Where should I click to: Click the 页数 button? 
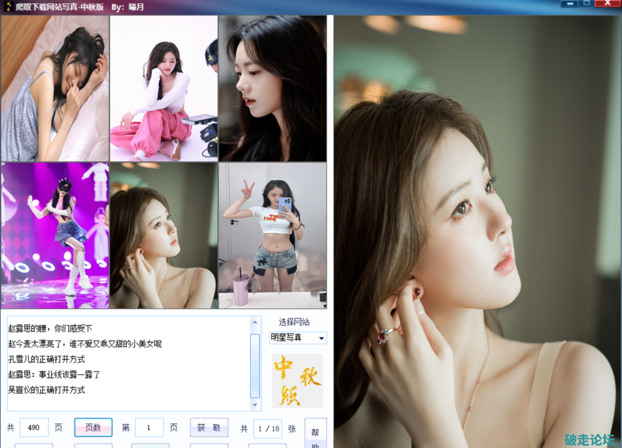tap(93, 428)
